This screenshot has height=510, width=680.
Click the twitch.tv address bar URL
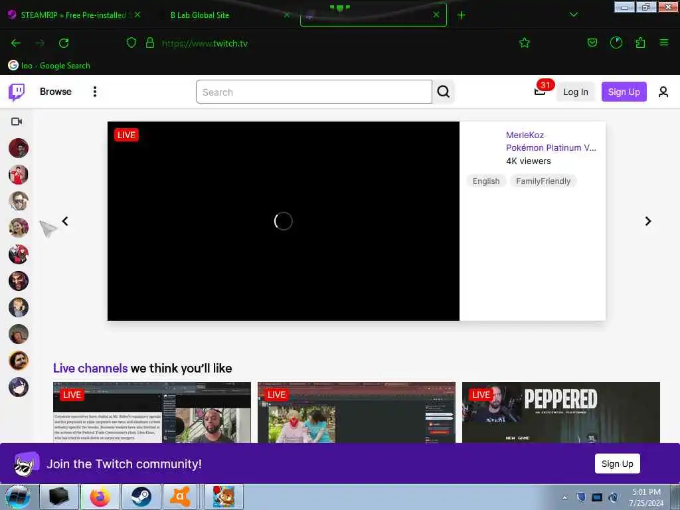point(205,43)
